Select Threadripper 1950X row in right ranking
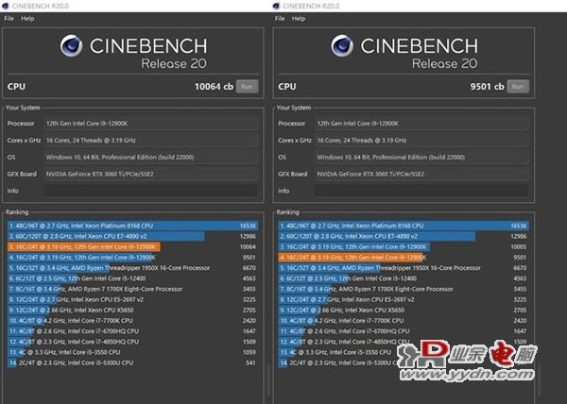This screenshot has height=404, width=567. coord(404,268)
